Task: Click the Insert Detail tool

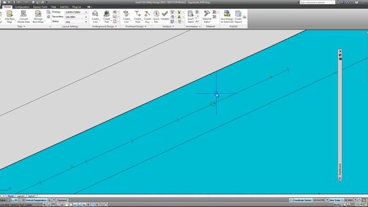Action: point(190,17)
